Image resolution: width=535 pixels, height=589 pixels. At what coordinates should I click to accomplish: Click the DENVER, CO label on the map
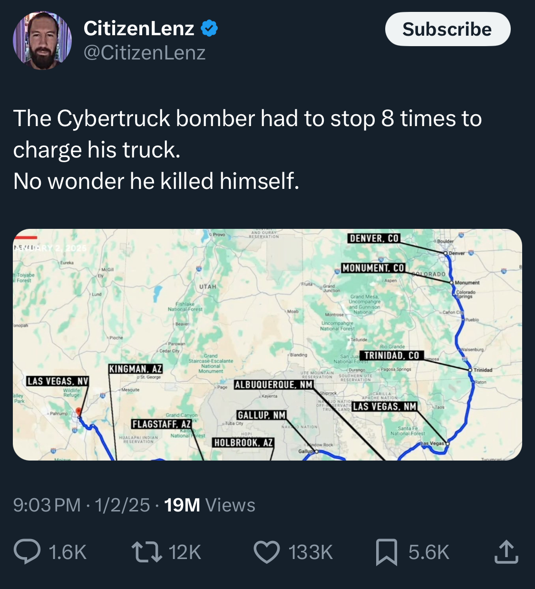375,237
